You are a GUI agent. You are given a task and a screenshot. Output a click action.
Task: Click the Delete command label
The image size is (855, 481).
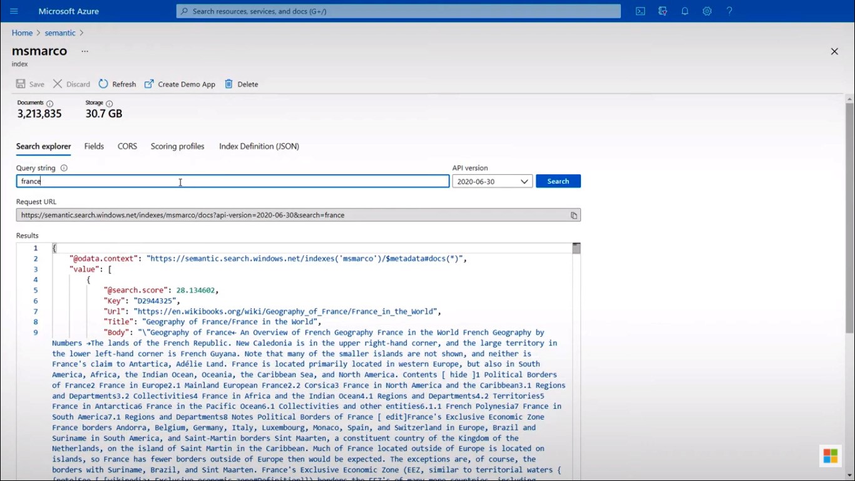(248, 85)
